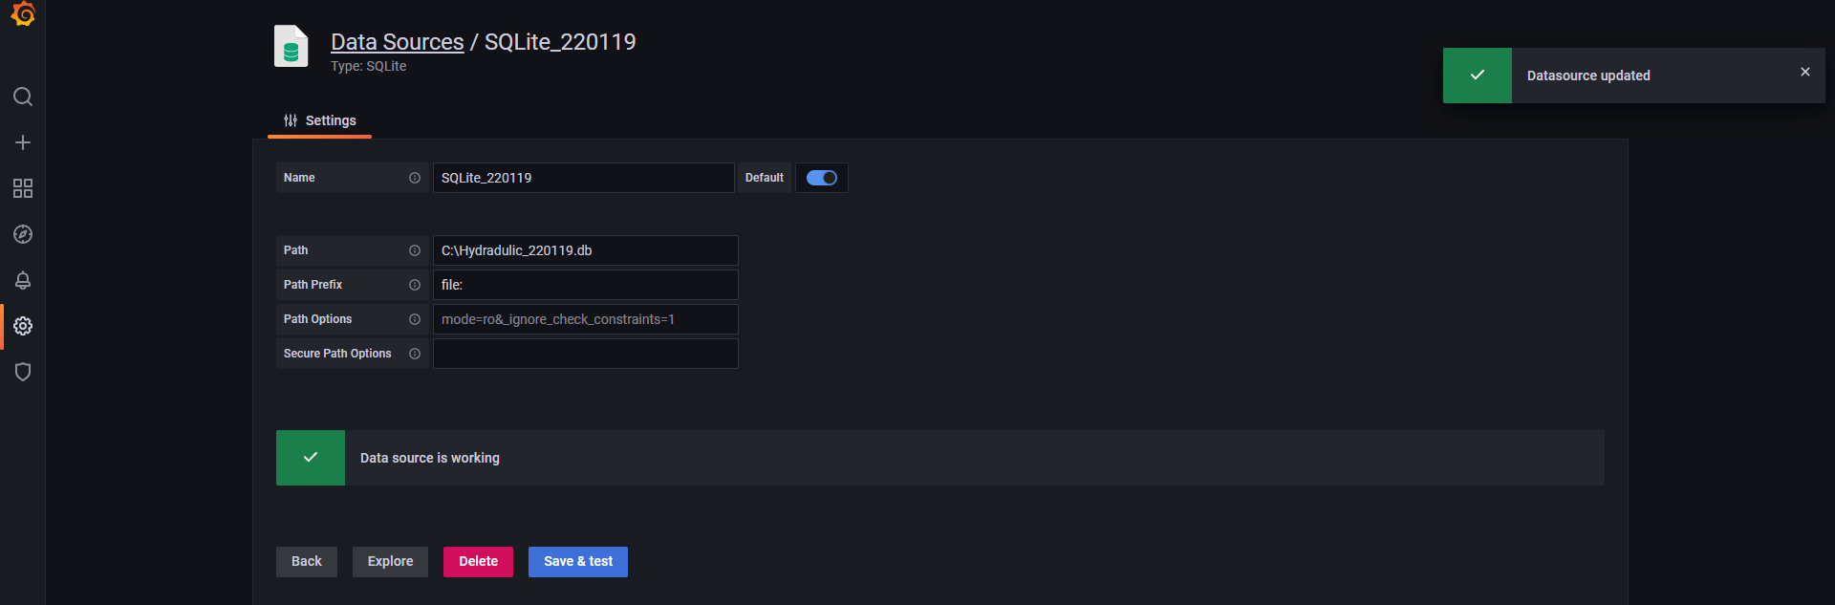The image size is (1835, 605).
Task: Show the info icon for Path Options
Action: pyautogui.click(x=415, y=319)
